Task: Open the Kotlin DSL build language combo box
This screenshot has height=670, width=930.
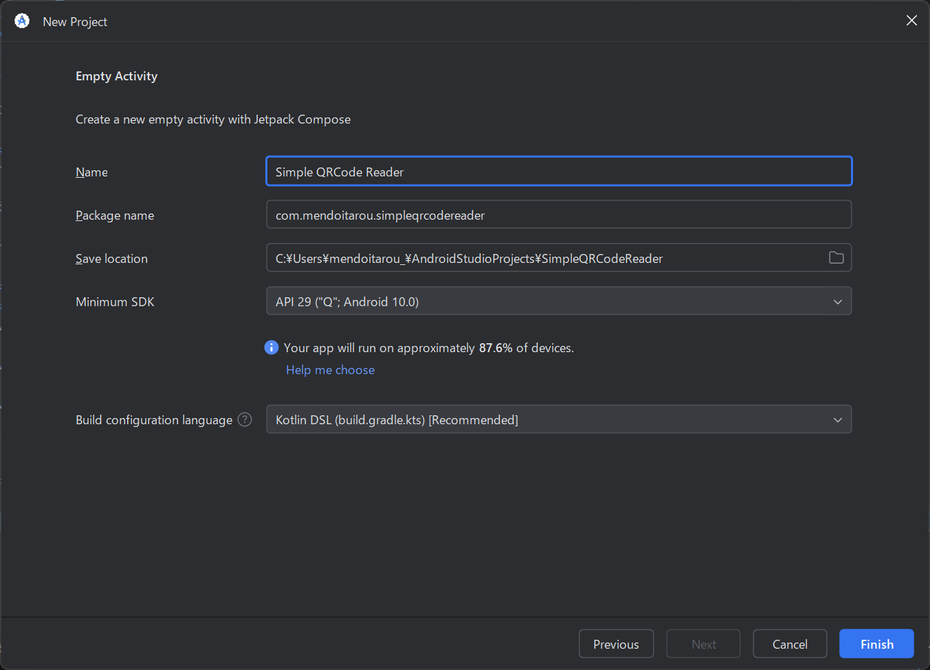Action: point(550,419)
